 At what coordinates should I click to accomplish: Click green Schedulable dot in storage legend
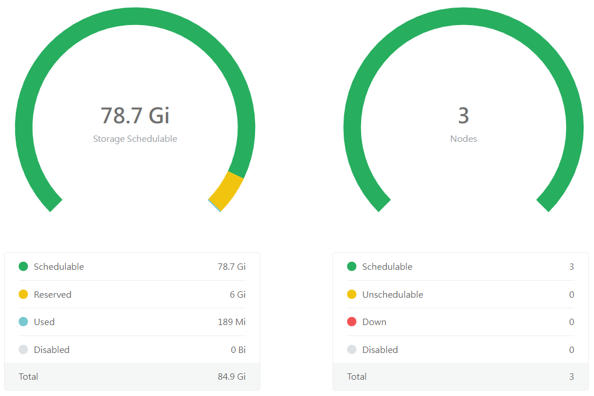pos(23,267)
